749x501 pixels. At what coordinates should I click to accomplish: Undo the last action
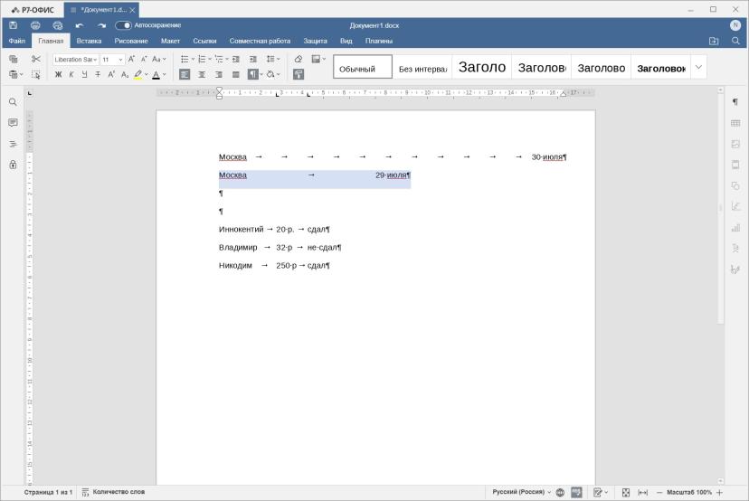80,25
